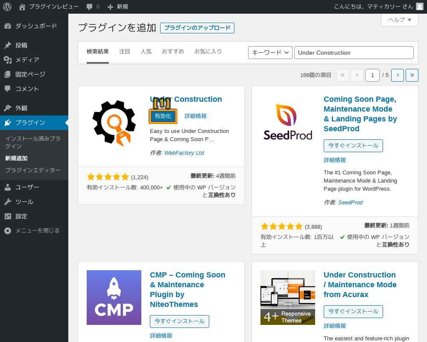Open 詳細情報 for CMP plugin
427x342 pixels.
[161, 336]
